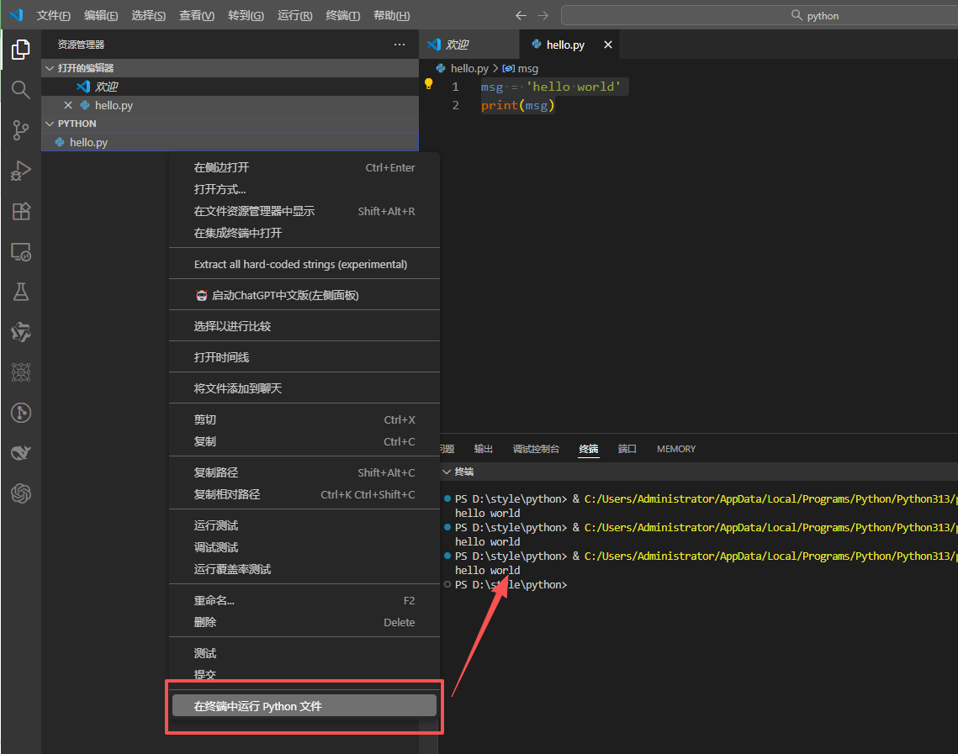Choose 重命名... menu entry
The height and width of the screenshot is (754, 958).
(x=304, y=600)
